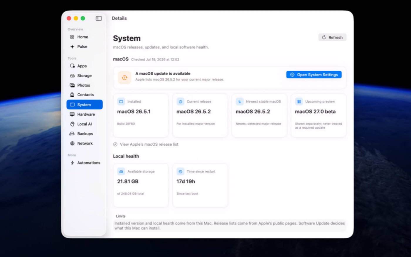Click the Pulse sparkle icon
The height and width of the screenshot is (257, 411).
(72, 47)
